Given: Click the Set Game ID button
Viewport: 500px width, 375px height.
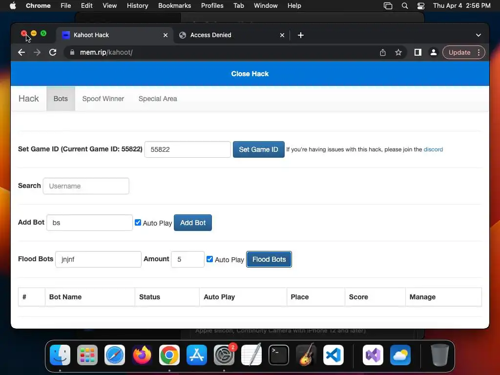Looking at the screenshot, I should (259, 149).
